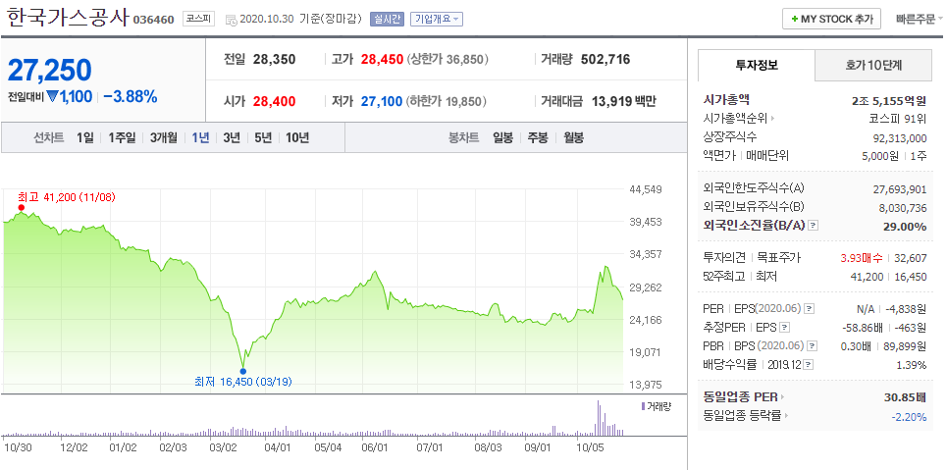Click the 동일업종 PER value 30.85배
Viewport: 947px width, 470px height.
[x=905, y=397]
